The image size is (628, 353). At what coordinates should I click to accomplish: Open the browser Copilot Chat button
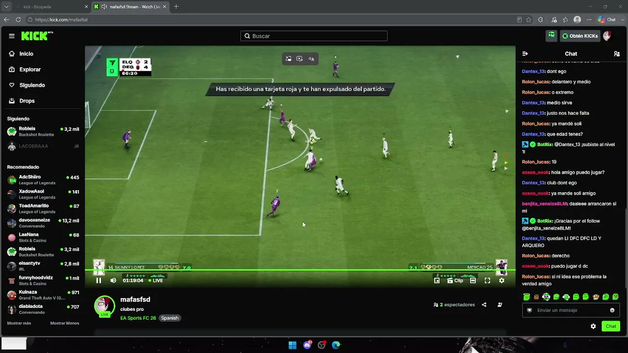tap(607, 20)
